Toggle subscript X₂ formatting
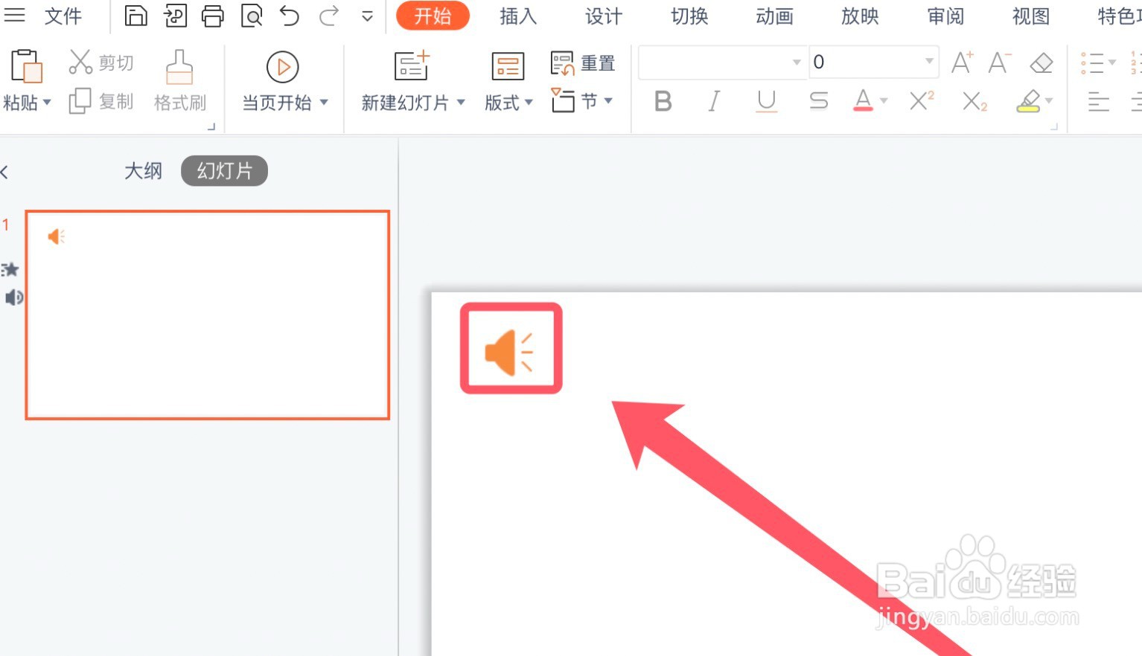This screenshot has height=656, width=1142. coord(974,101)
